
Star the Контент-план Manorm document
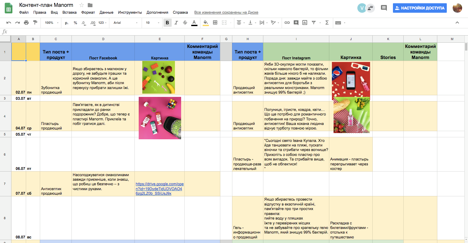click(82, 5)
